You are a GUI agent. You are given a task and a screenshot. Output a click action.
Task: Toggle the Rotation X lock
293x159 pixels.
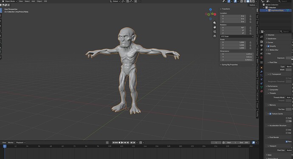click(251, 27)
